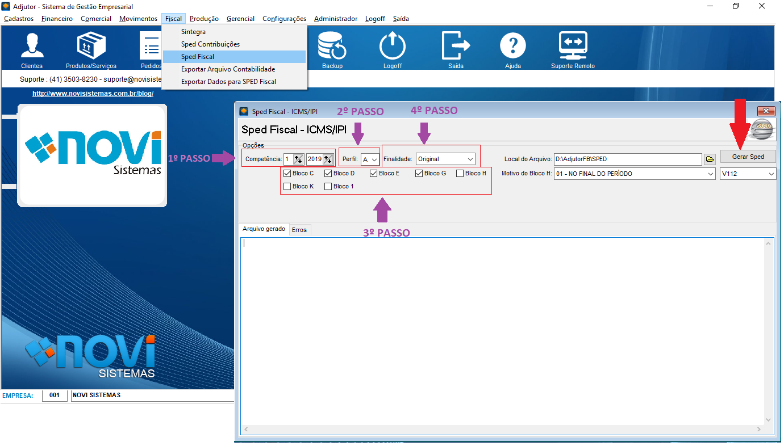The image size is (784, 446).
Task: Open the V112 version dropdown
Action: (x=748, y=174)
